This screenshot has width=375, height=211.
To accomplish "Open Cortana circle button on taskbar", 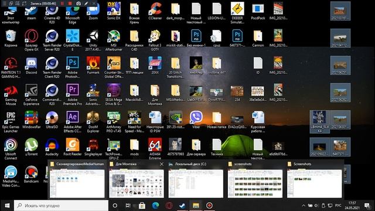I will pos(115,206).
